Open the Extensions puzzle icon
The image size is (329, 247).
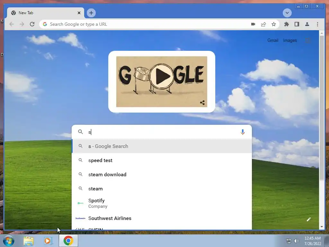[x=286, y=24]
